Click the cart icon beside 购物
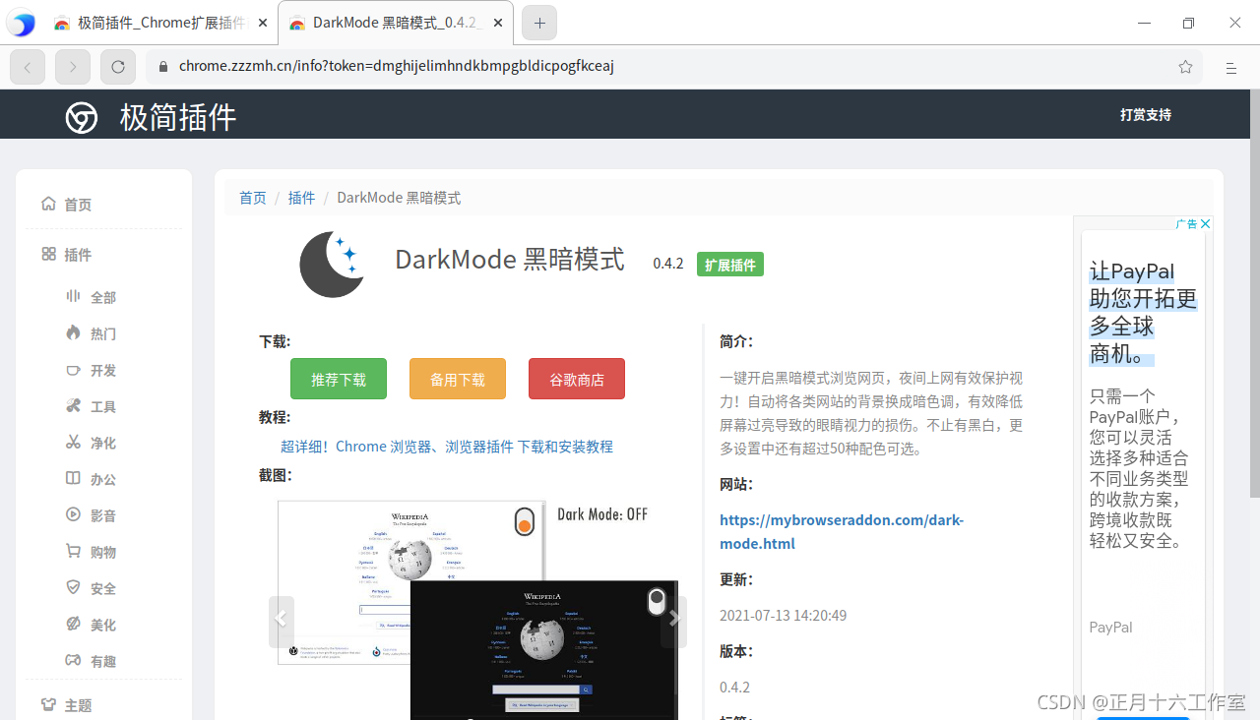 (73, 551)
